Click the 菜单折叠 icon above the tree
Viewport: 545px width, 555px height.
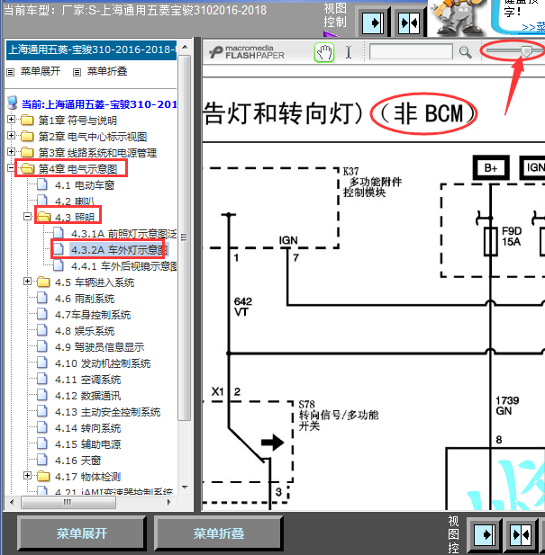coord(77,72)
